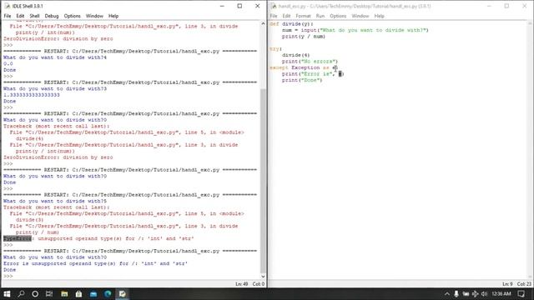Click 'Ln: 49' in shell status bar
This screenshot has width=534, height=300.
coord(241,283)
